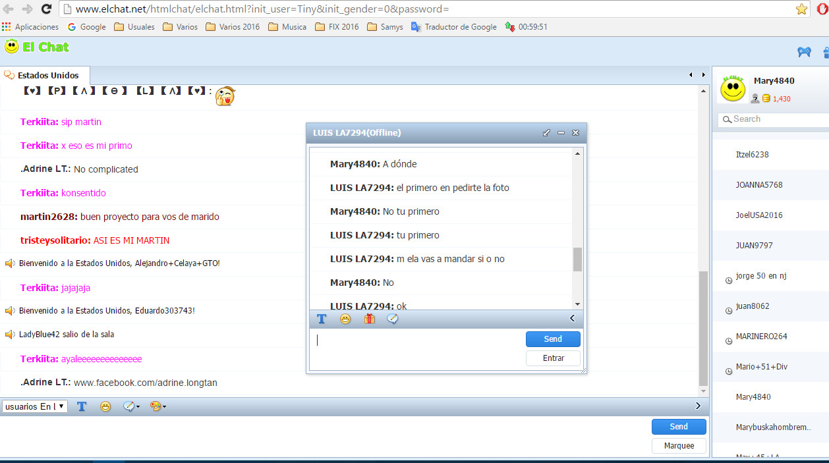Click the Marquee button

pyautogui.click(x=679, y=446)
